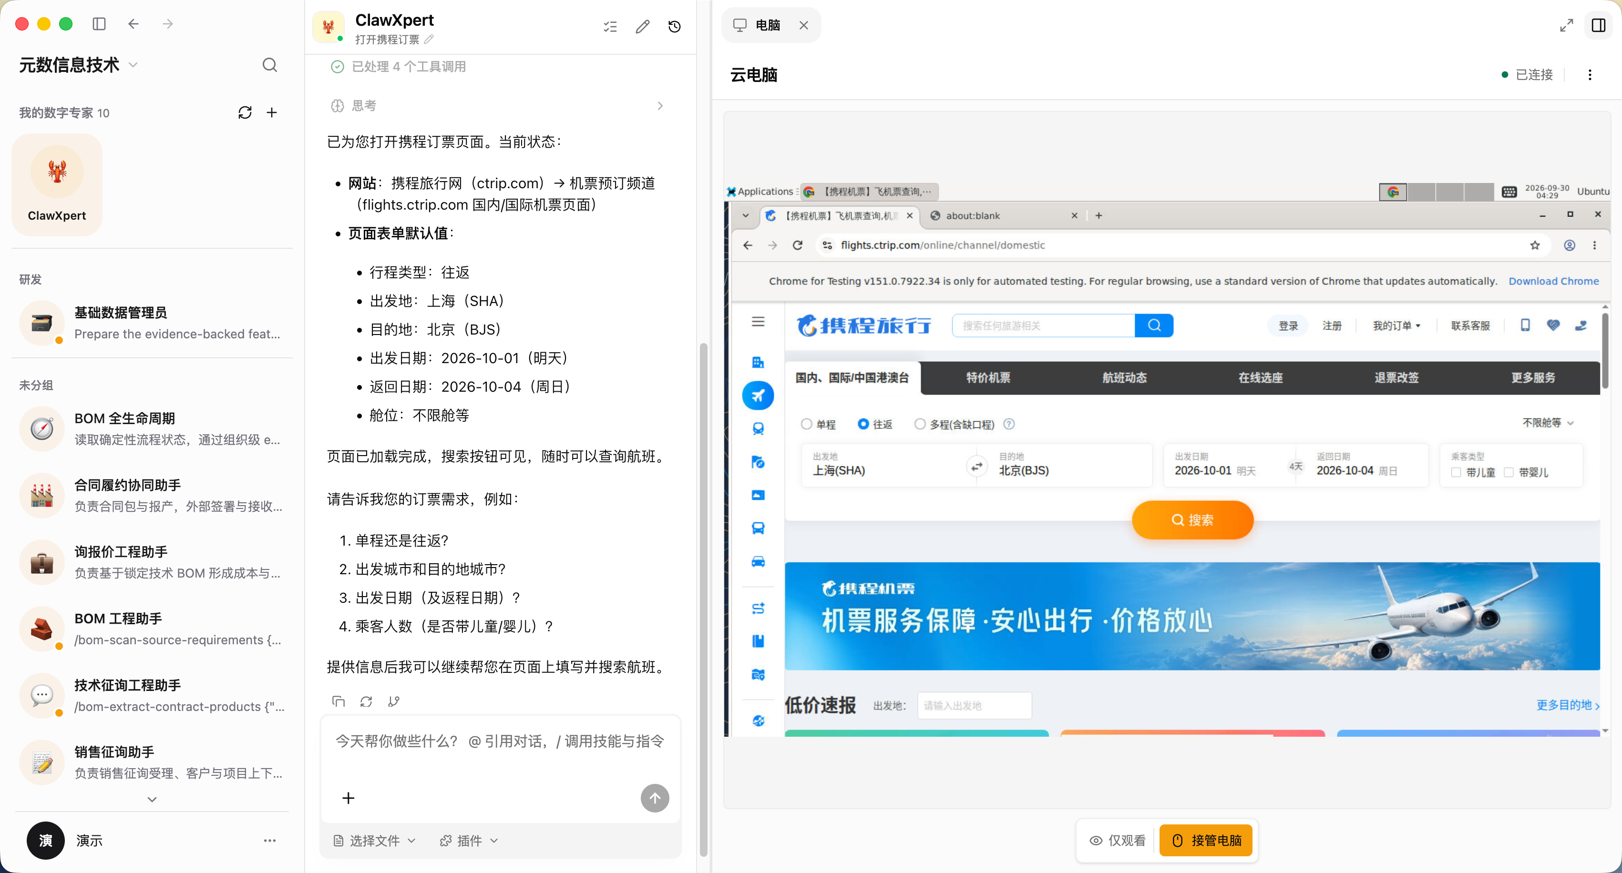Open cloud computer more options menu
Screen dimensions: 1622x873
click(x=1590, y=75)
